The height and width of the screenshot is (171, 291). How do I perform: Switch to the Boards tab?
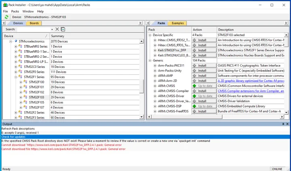(34, 23)
